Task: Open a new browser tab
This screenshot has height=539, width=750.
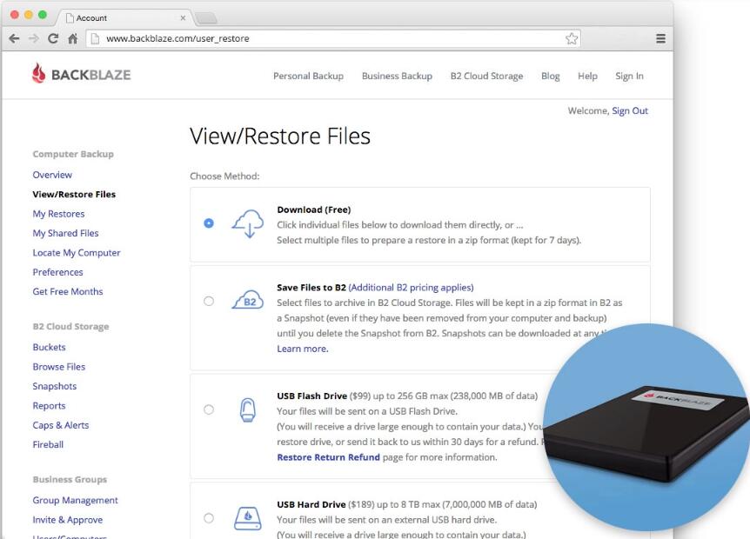Action: click(x=206, y=18)
